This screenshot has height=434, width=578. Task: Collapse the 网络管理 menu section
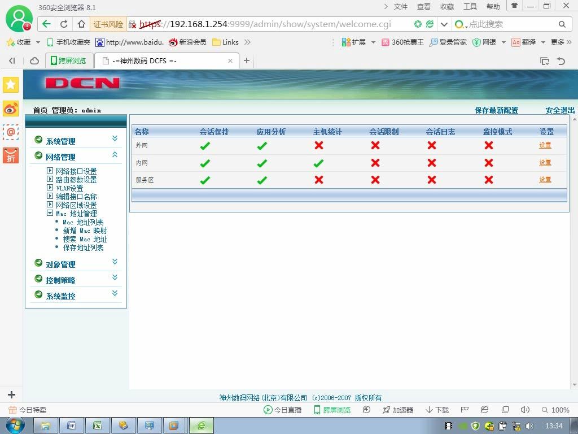coord(115,155)
